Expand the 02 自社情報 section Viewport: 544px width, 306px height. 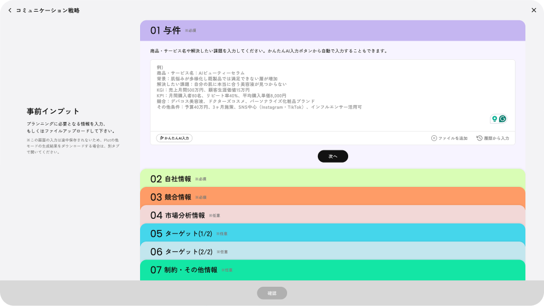[x=332, y=178]
